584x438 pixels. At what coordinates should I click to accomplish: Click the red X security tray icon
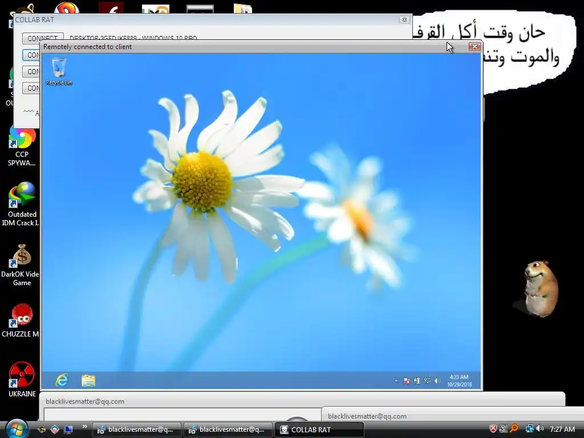tap(493, 429)
